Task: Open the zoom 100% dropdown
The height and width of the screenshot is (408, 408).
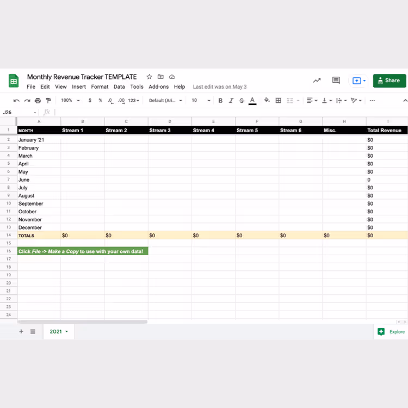Action: [70, 101]
